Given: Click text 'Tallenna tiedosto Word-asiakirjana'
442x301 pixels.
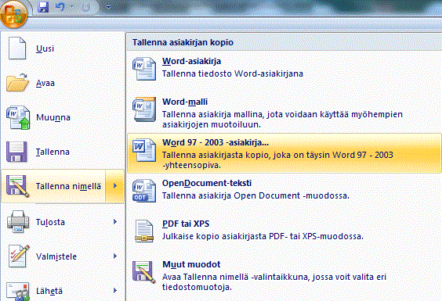Looking at the screenshot, I should (233, 73).
